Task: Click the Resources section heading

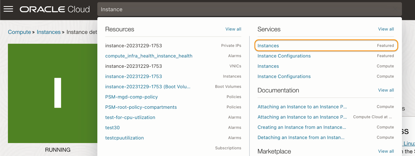Action: click(120, 29)
